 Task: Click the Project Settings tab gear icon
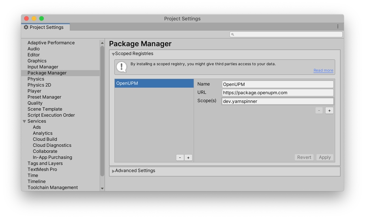[x=26, y=27]
